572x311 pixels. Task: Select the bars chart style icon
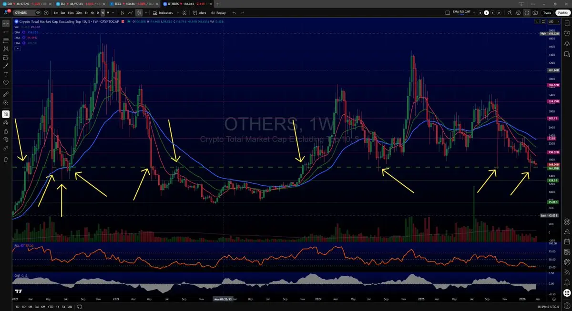pyautogui.click(x=122, y=13)
